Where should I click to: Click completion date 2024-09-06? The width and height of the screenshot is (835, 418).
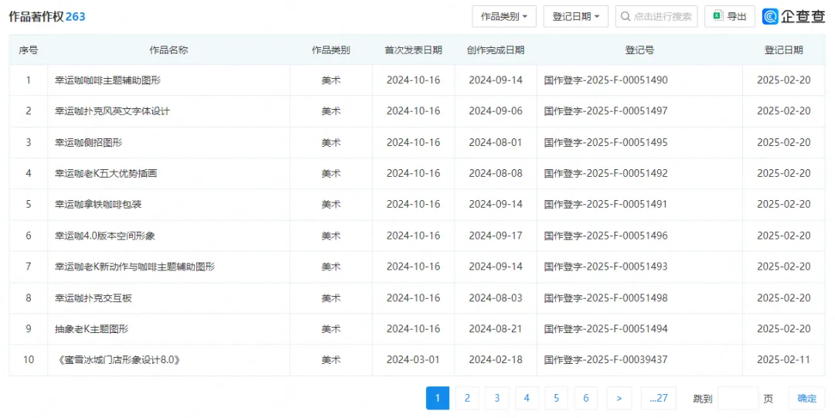[496, 110]
